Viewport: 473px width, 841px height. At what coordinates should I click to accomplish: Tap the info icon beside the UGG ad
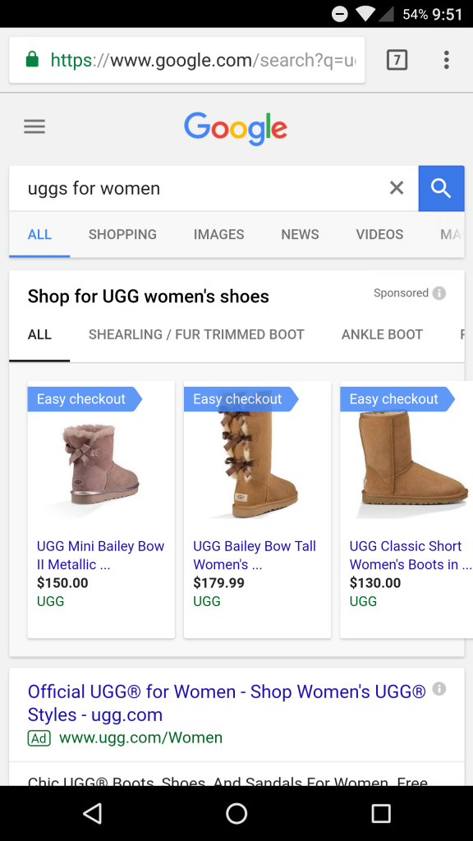pos(439,689)
